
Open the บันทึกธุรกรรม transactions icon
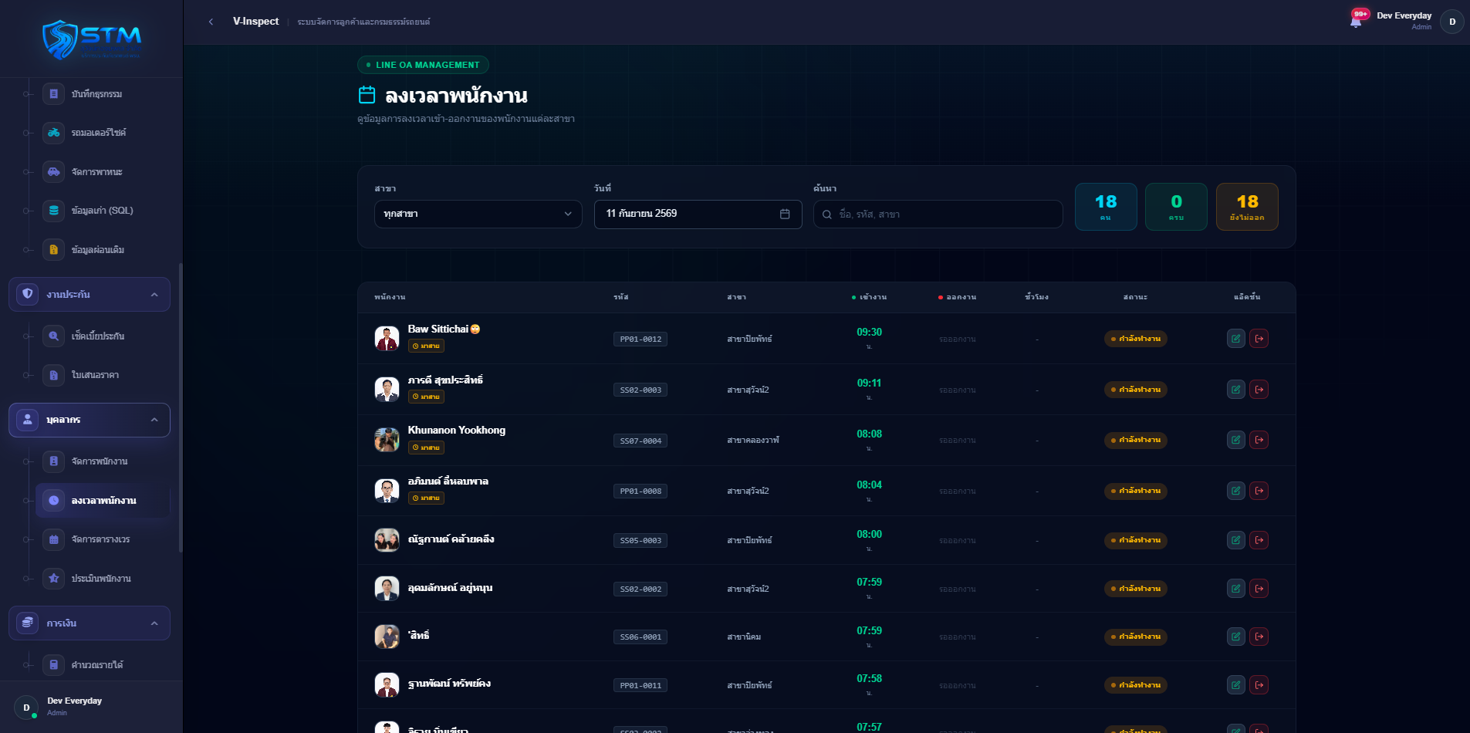(x=54, y=94)
